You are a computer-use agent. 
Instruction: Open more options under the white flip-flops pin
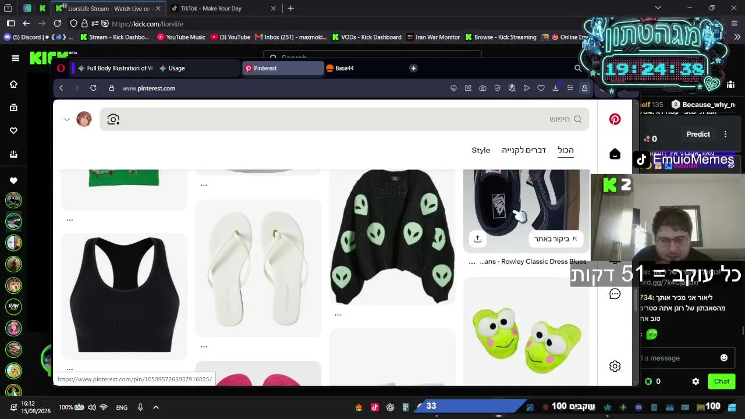(x=204, y=346)
